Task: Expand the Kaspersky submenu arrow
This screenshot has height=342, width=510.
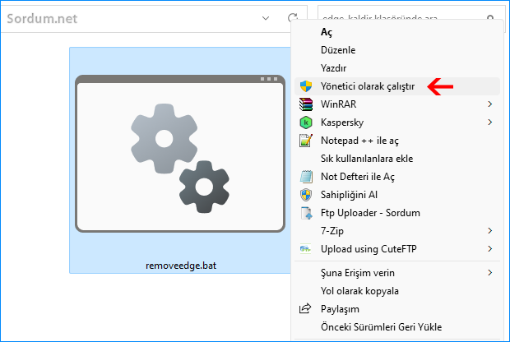Action: pos(490,122)
